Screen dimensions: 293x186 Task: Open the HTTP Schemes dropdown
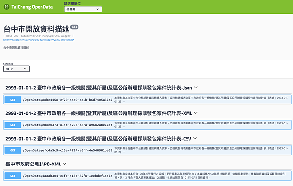coord(17,69)
